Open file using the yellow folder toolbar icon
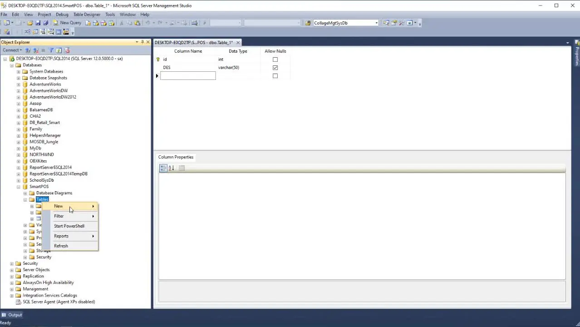 tap(30, 23)
